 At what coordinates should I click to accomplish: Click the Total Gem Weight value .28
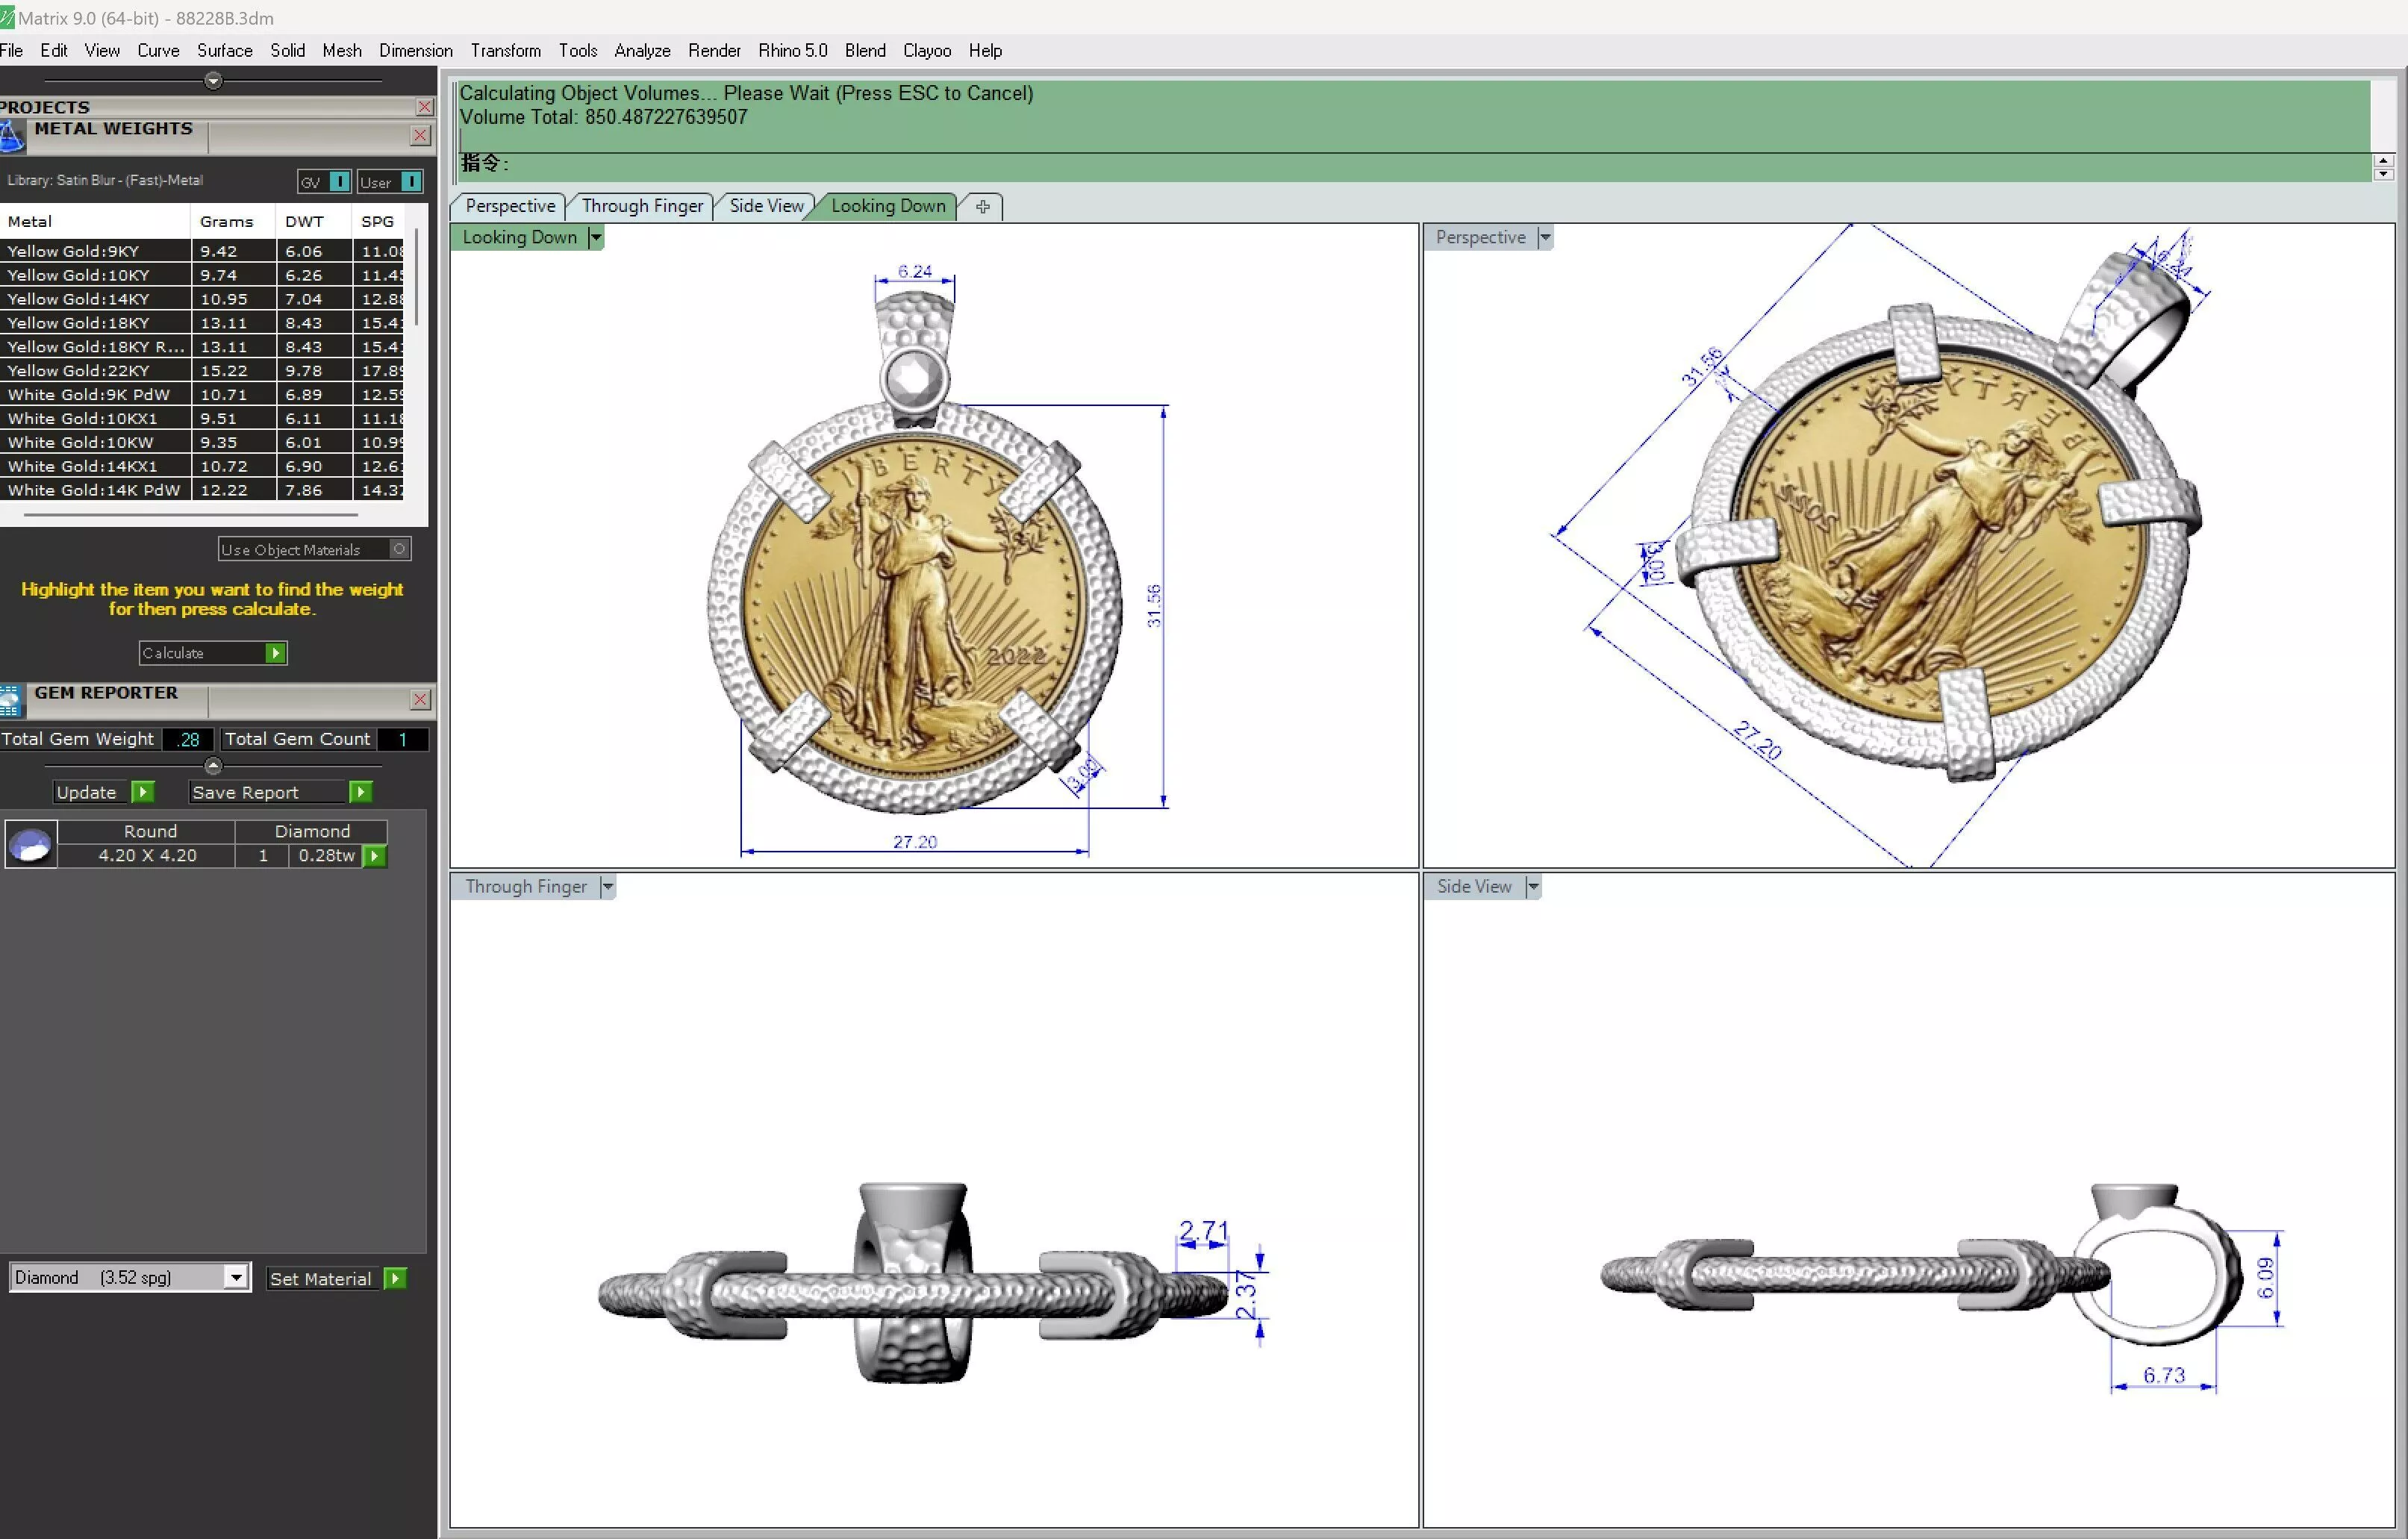click(x=188, y=740)
